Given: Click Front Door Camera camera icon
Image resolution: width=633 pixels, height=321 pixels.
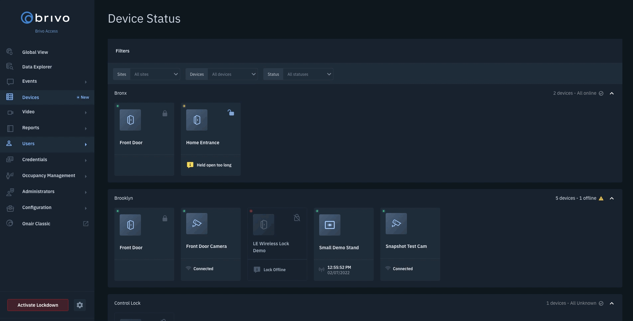Looking at the screenshot, I should click(197, 224).
